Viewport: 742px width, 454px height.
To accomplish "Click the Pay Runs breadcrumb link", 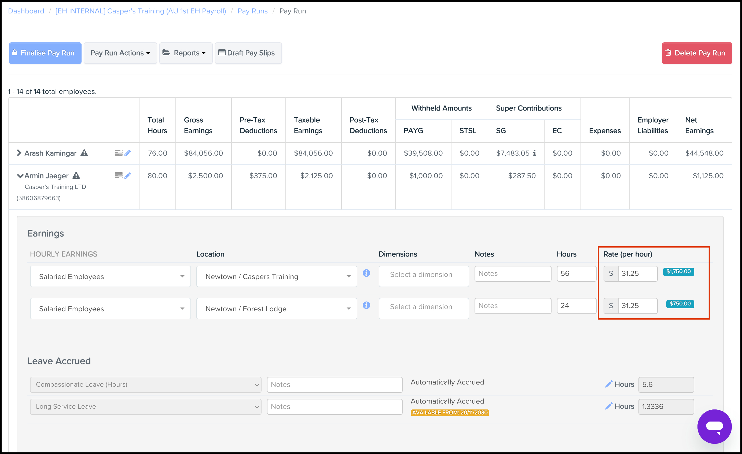I will tap(252, 11).
